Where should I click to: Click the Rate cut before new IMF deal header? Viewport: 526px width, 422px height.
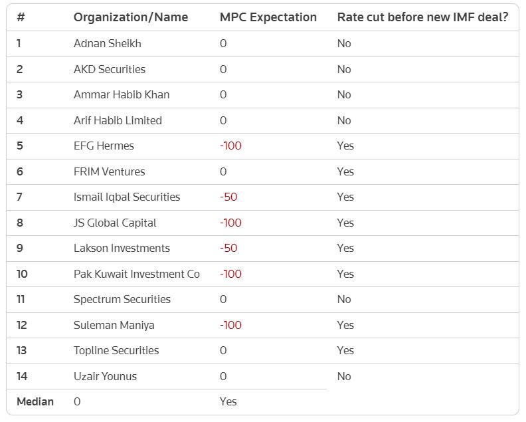(422, 17)
